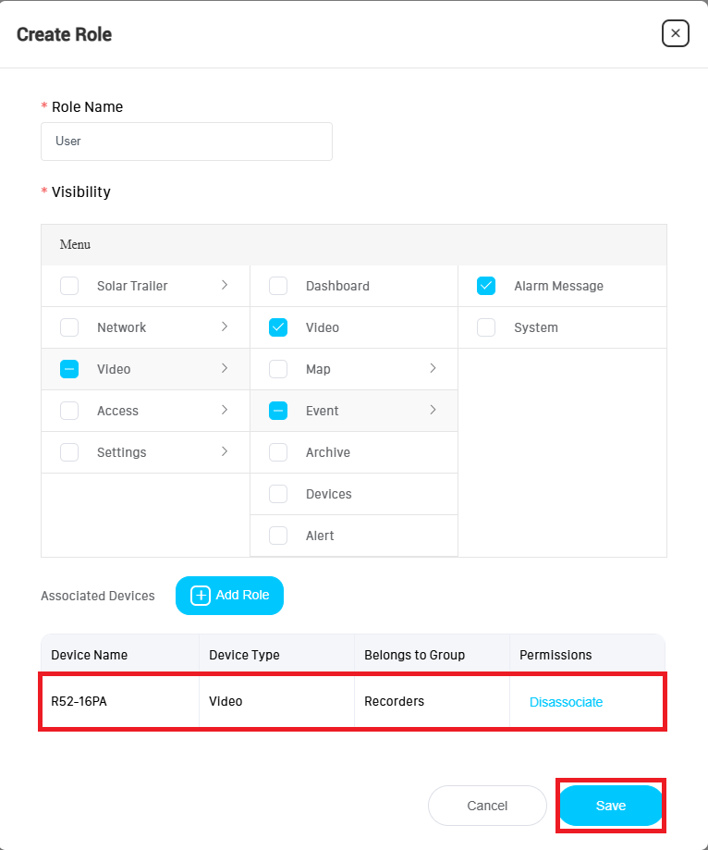
Task: Select the Event menu item label
Action: pos(323,411)
